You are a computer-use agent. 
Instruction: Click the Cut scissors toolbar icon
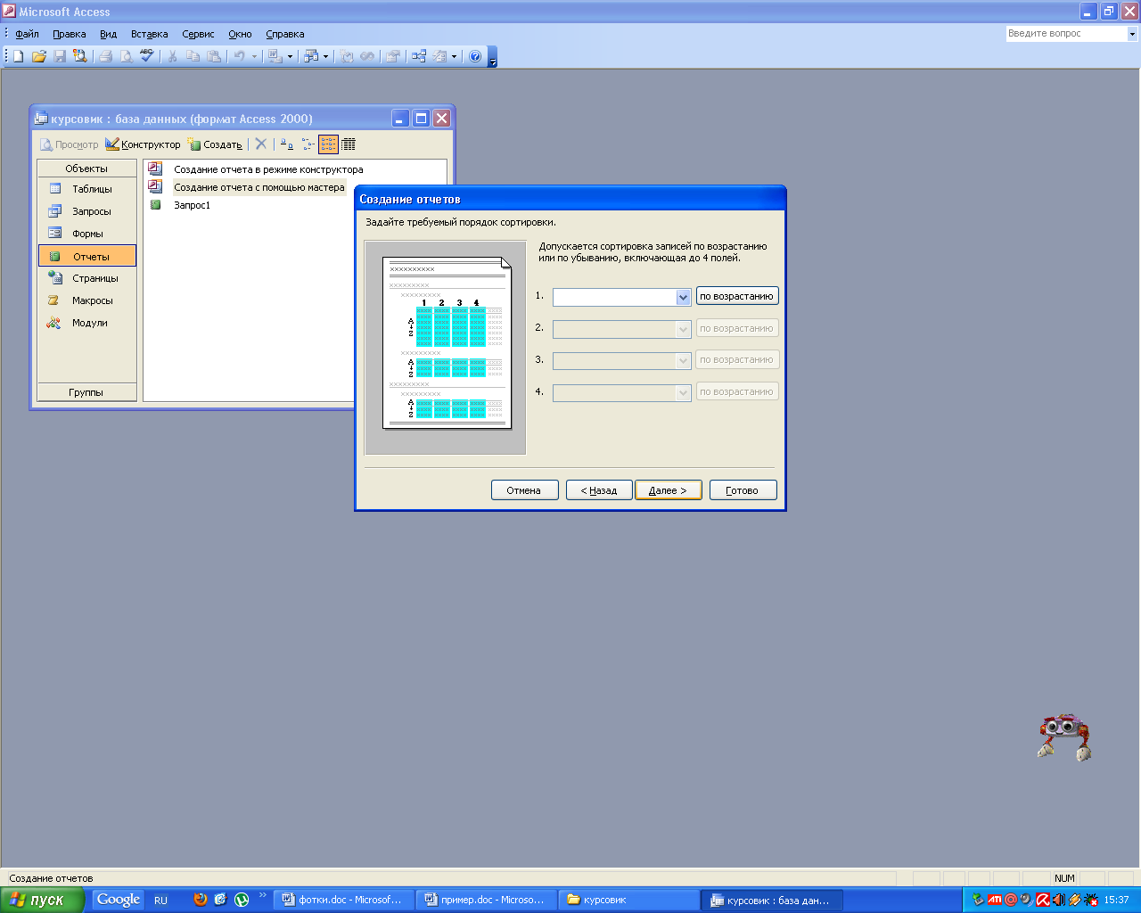click(172, 56)
